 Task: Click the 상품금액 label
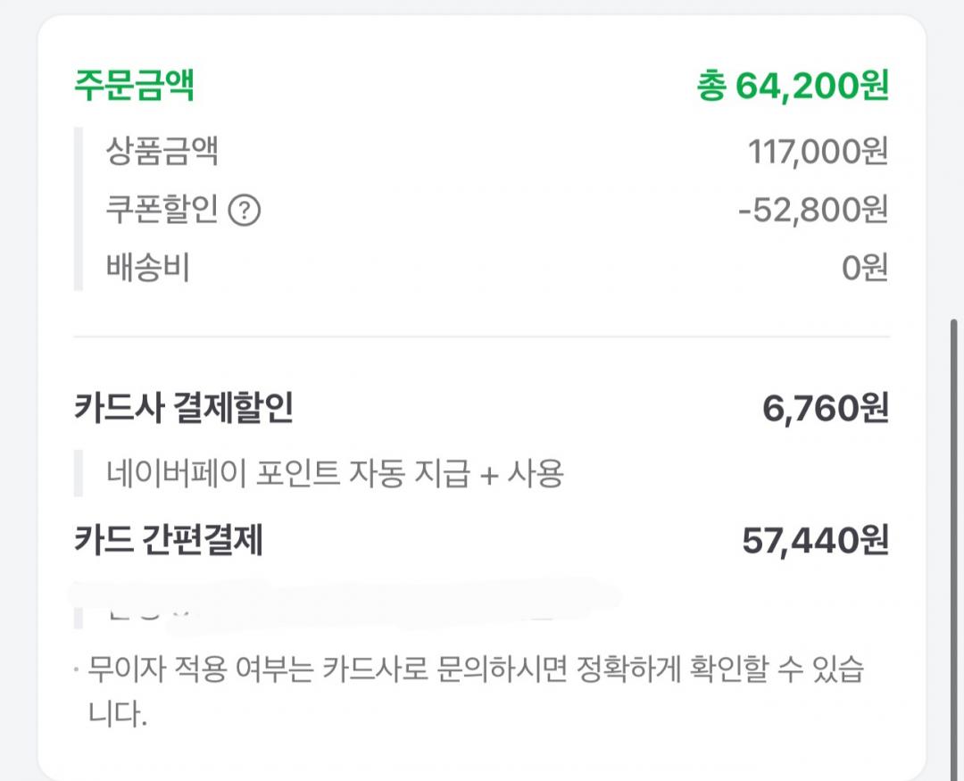tap(162, 151)
